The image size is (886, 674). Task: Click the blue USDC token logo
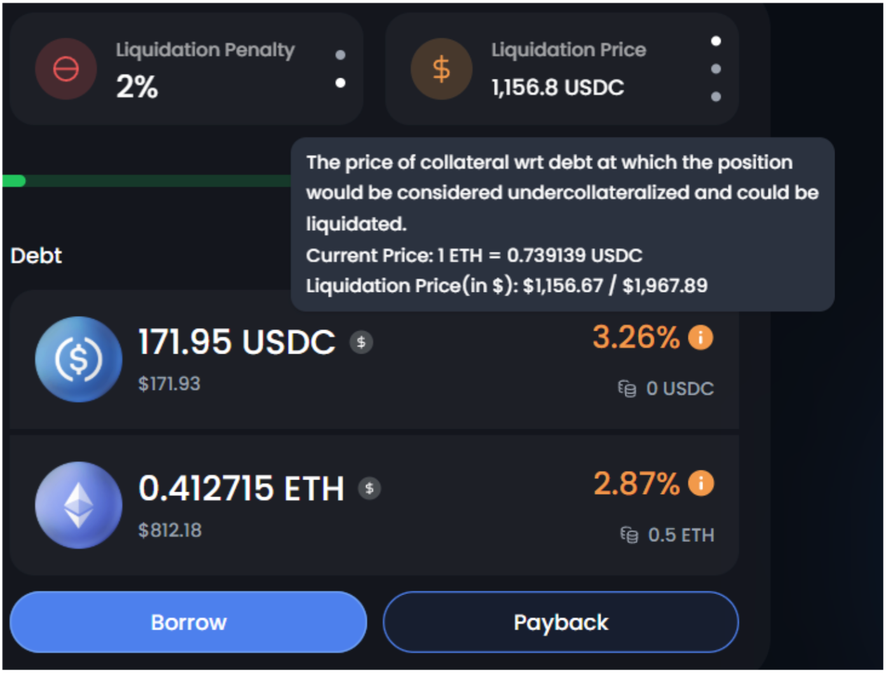tap(78, 359)
